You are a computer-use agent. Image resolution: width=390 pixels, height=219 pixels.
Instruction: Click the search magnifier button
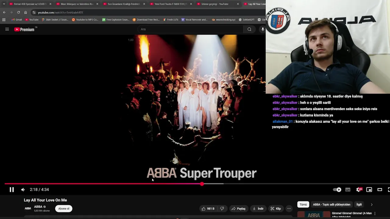pos(249,29)
